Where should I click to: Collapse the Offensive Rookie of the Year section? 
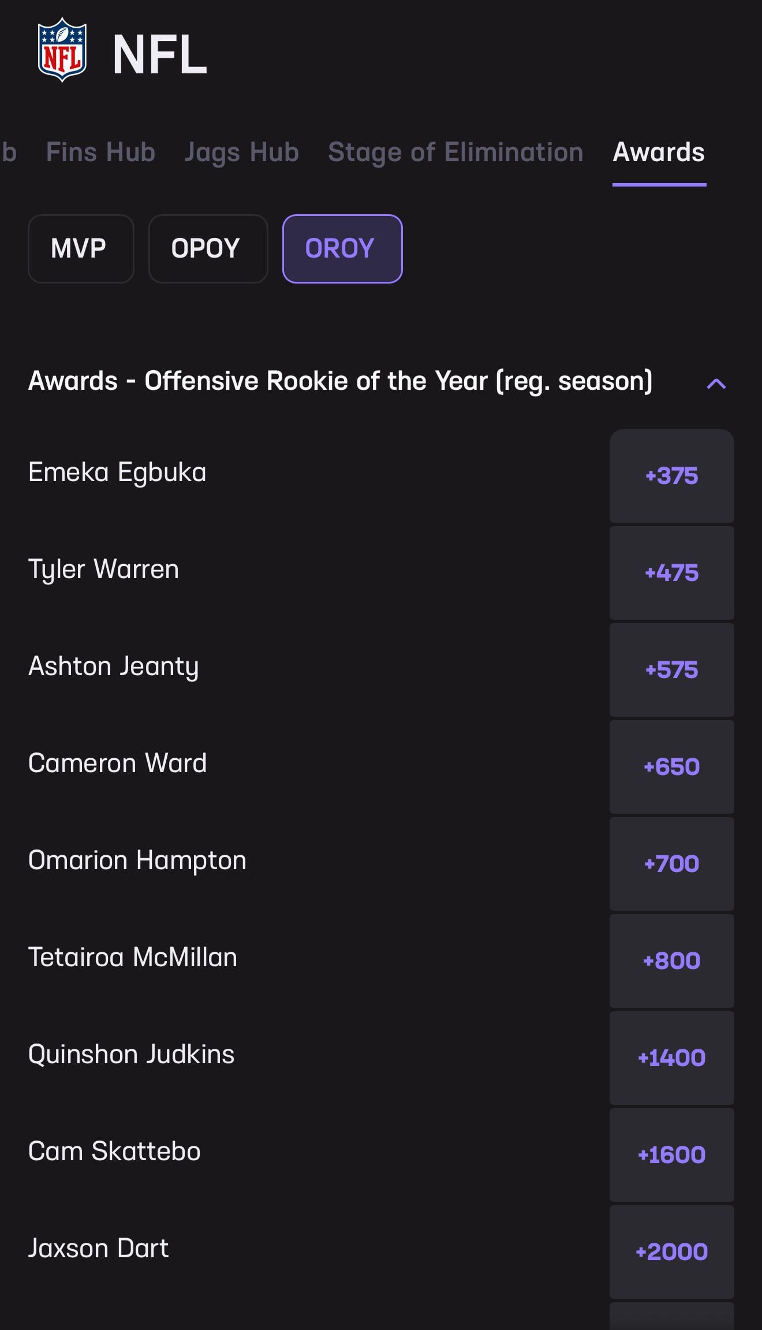click(x=716, y=383)
